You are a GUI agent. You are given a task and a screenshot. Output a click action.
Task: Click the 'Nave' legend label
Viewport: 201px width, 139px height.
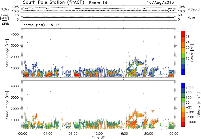tap(191, 17)
